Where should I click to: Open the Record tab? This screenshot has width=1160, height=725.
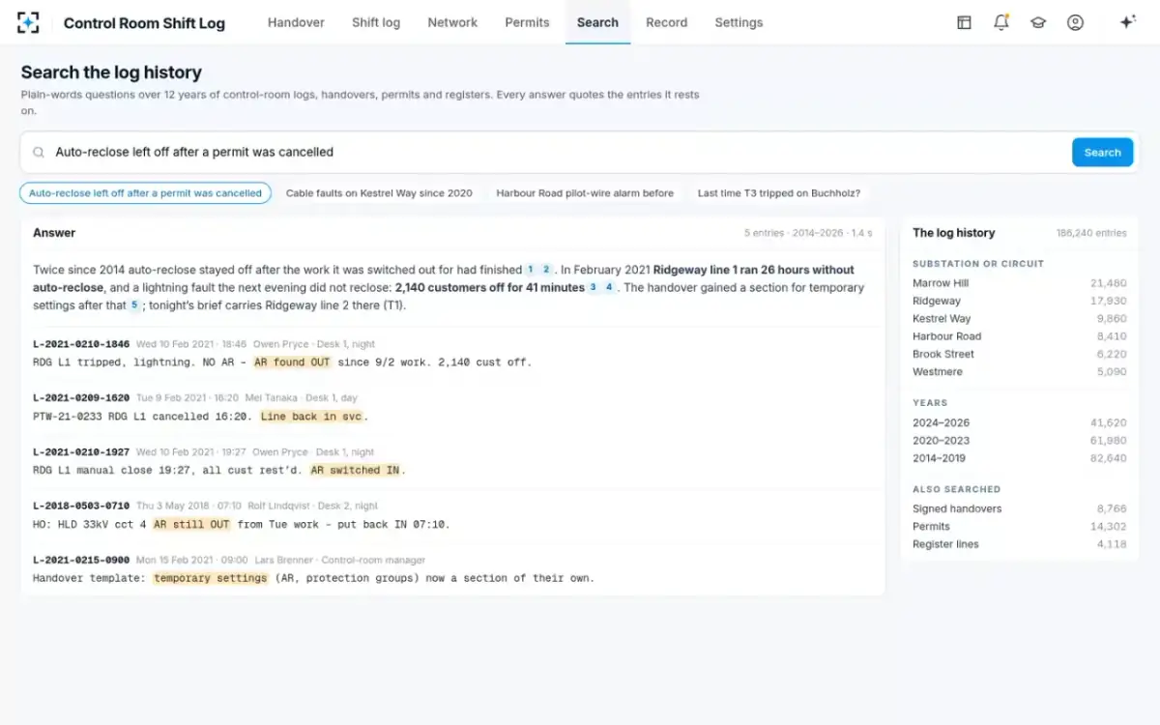pos(667,22)
